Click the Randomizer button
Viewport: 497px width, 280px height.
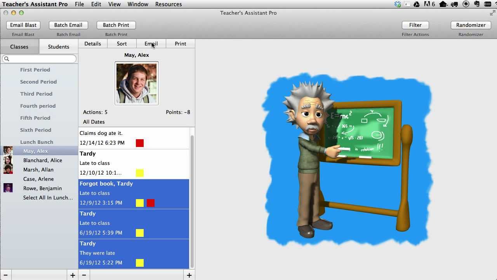471,25
